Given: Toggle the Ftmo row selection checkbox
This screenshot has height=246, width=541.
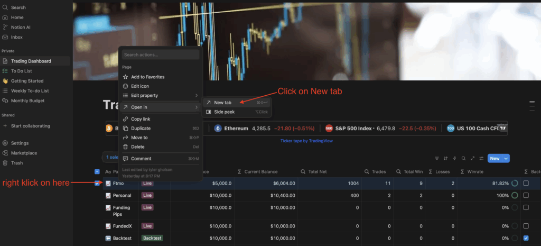Looking at the screenshot, I should point(97,183).
